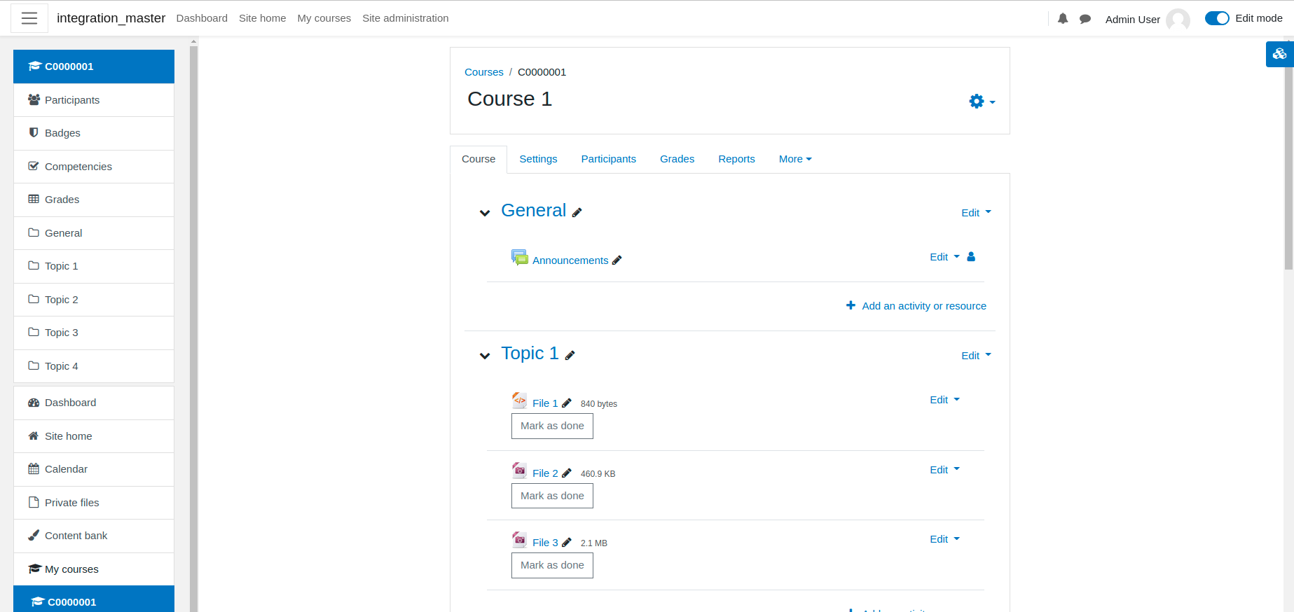Open the File 1 link
The height and width of the screenshot is (612, 1294).
[x=545, y=403]
